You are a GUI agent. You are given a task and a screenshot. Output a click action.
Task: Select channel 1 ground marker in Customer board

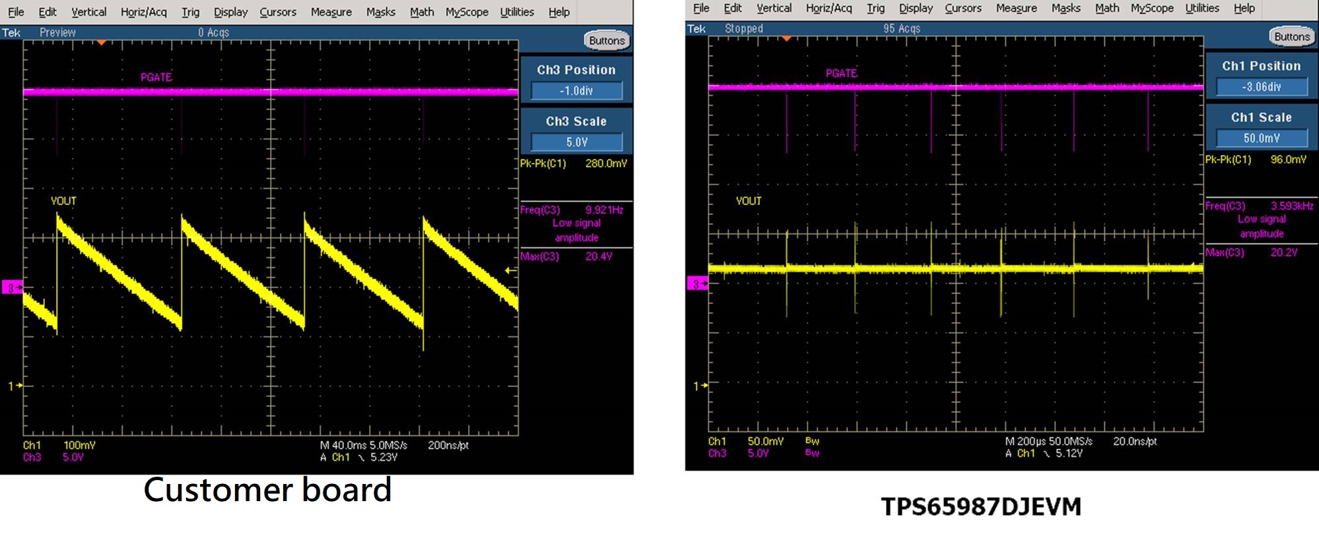pyautogui.click(x=15, y=386)
